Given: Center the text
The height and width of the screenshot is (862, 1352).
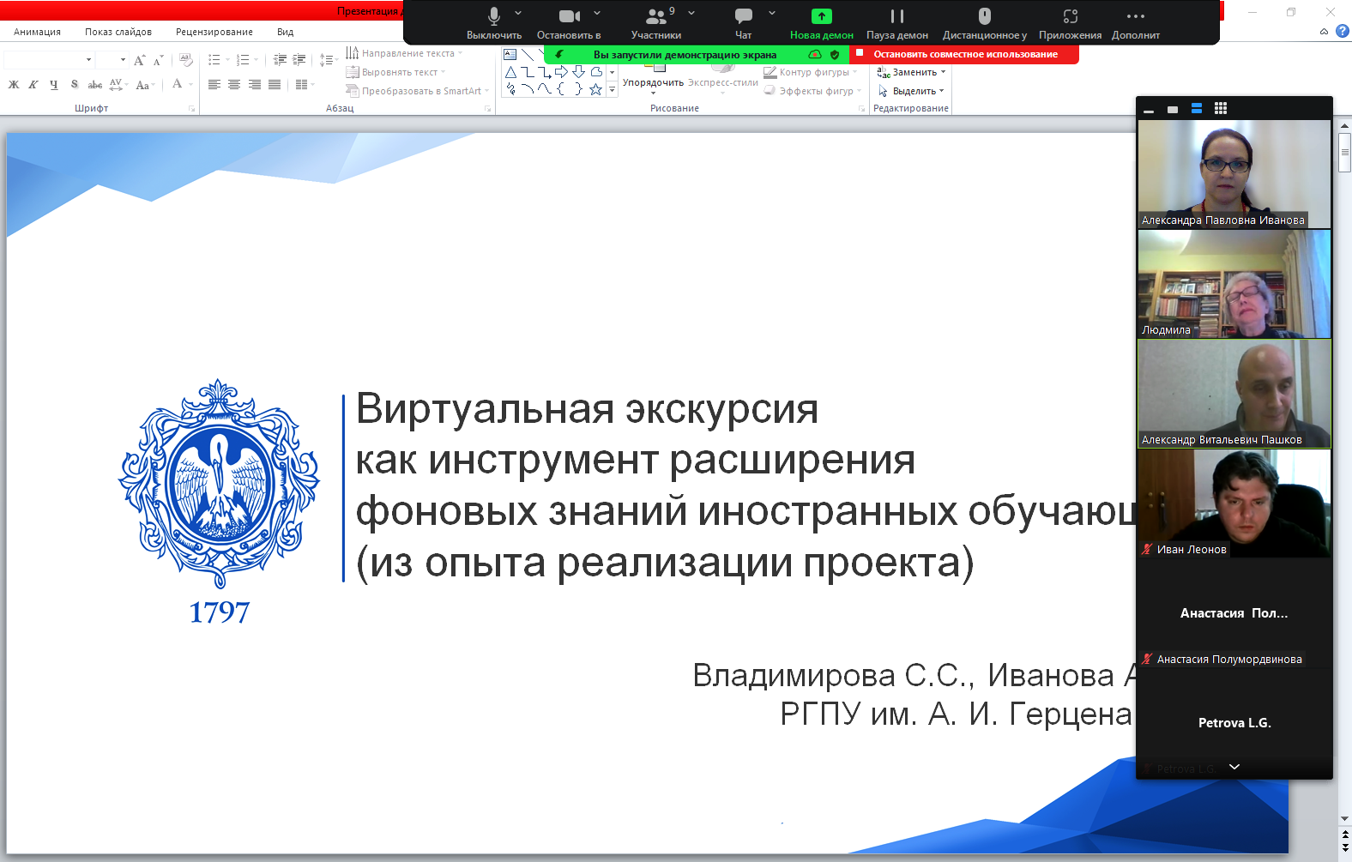Looking at the screenshot, I should coord(234,84).
